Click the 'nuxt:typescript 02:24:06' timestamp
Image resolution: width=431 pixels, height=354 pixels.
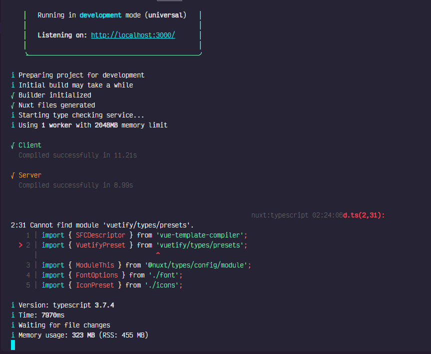tap(297, 215)
